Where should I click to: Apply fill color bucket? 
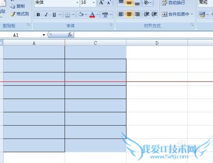click(81, 15)
